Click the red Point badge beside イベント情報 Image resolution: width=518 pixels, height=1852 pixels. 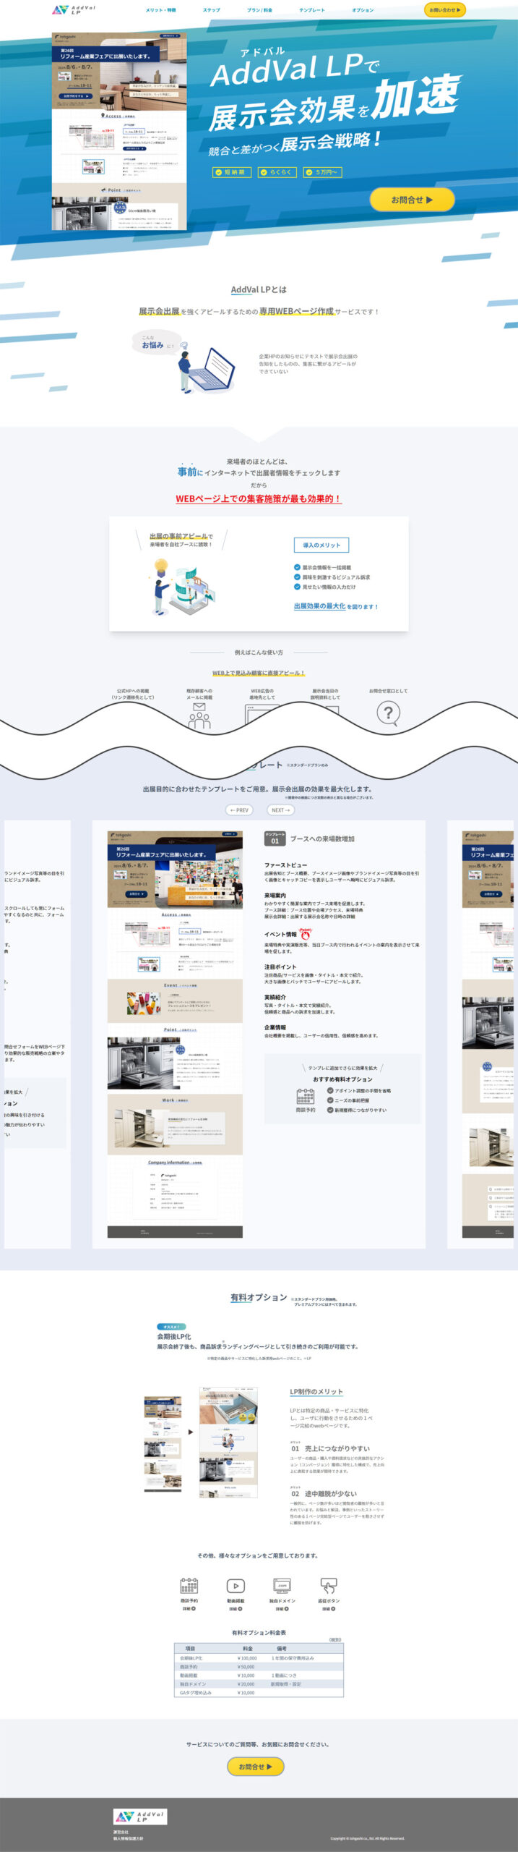(306, 933)
